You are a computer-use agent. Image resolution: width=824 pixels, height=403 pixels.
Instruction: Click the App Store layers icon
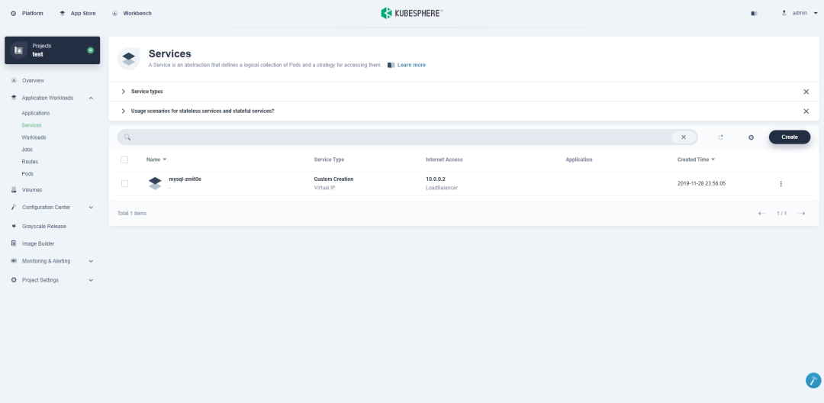63,13
